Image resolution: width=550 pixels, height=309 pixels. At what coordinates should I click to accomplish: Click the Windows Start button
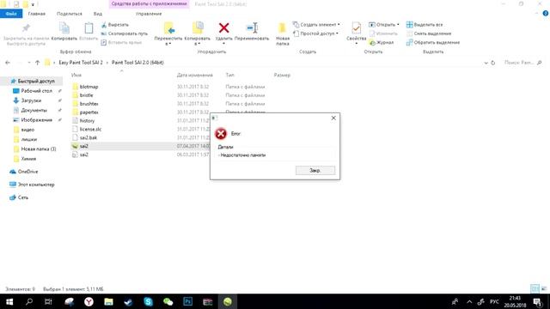pyautogui.click(x=9, y=301)
